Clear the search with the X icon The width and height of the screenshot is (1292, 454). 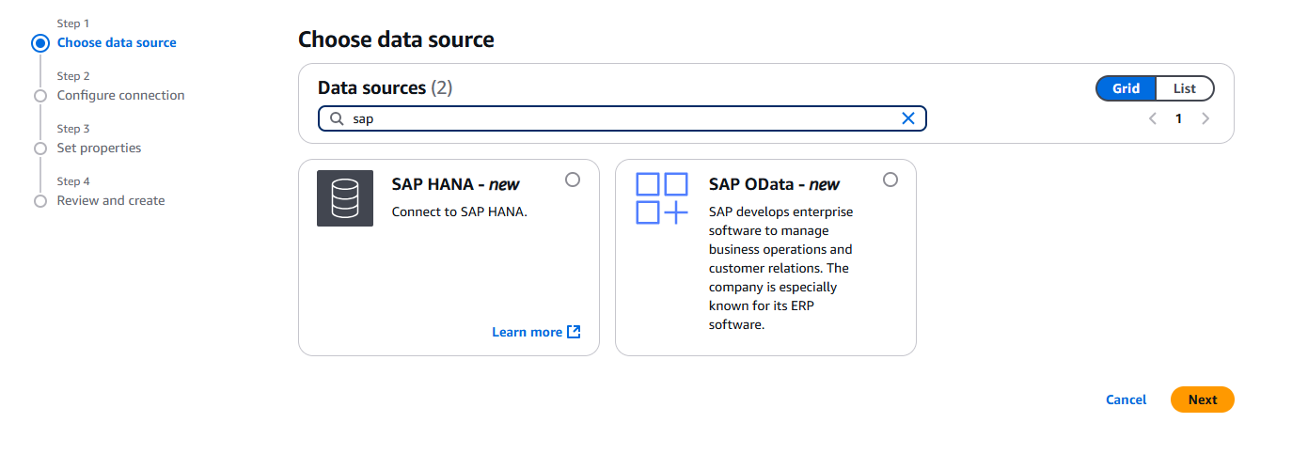[x=908, y=118]
